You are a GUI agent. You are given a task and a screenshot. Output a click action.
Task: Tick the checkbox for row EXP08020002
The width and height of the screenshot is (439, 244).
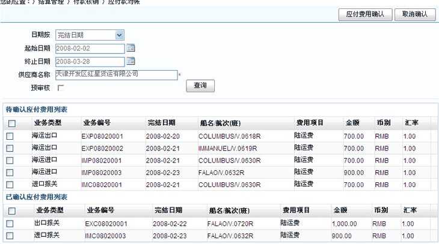point(10,149)
